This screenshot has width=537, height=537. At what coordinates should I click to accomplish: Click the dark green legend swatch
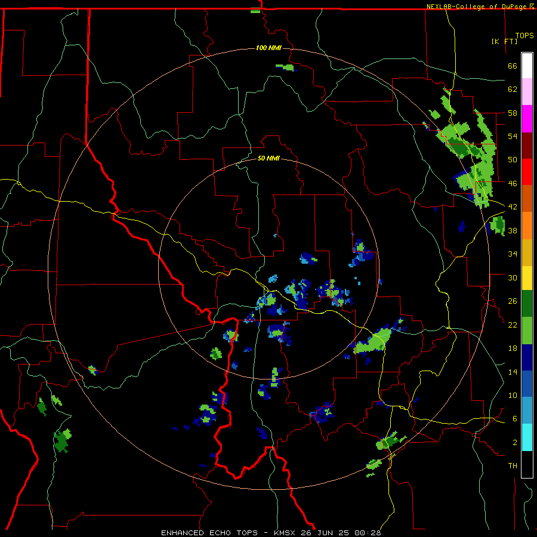coord(527,304)
